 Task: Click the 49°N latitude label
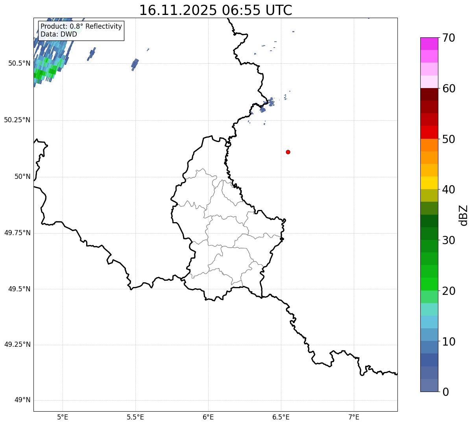click(22, 400)
